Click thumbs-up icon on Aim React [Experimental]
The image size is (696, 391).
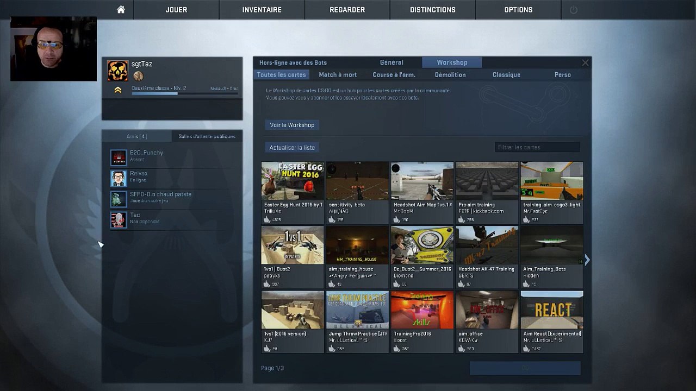pyautogui.click(x=526, y=349)
